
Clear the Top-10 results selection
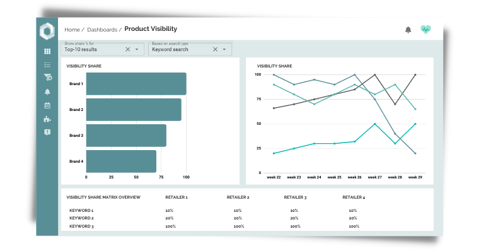[x=128, y=49]
